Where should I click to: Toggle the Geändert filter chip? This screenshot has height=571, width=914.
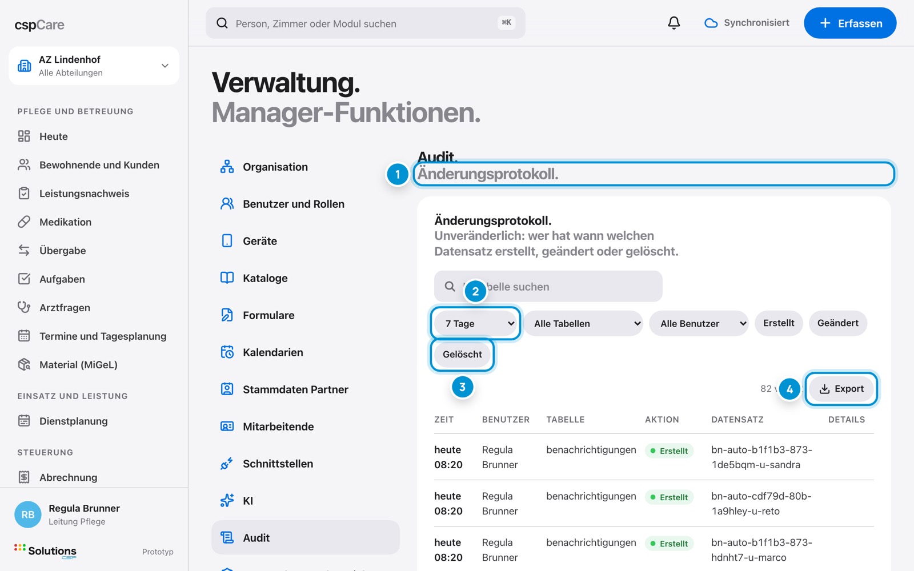coord(837,323)
